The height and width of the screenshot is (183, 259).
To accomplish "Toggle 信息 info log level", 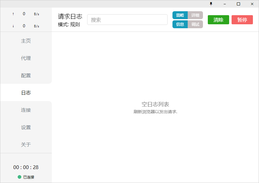I will 180,24.
